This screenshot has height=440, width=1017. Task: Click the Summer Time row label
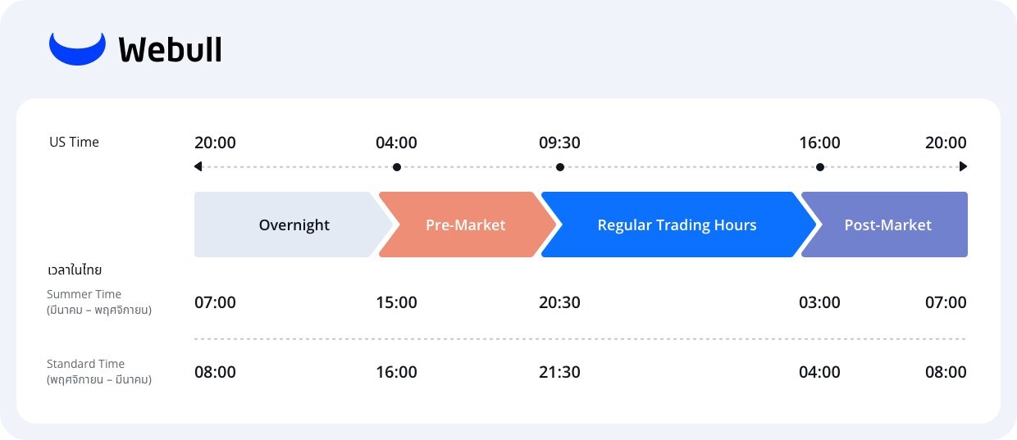[84, 294]
